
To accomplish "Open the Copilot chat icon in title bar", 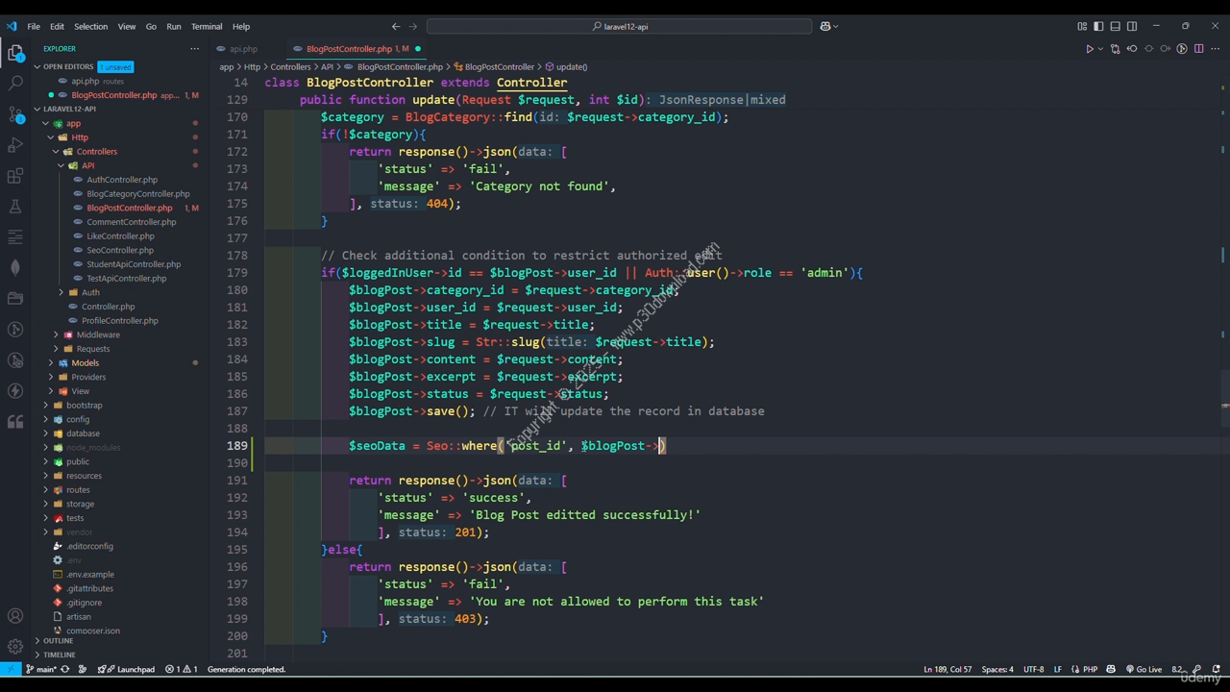I will (x=825, y=26).
